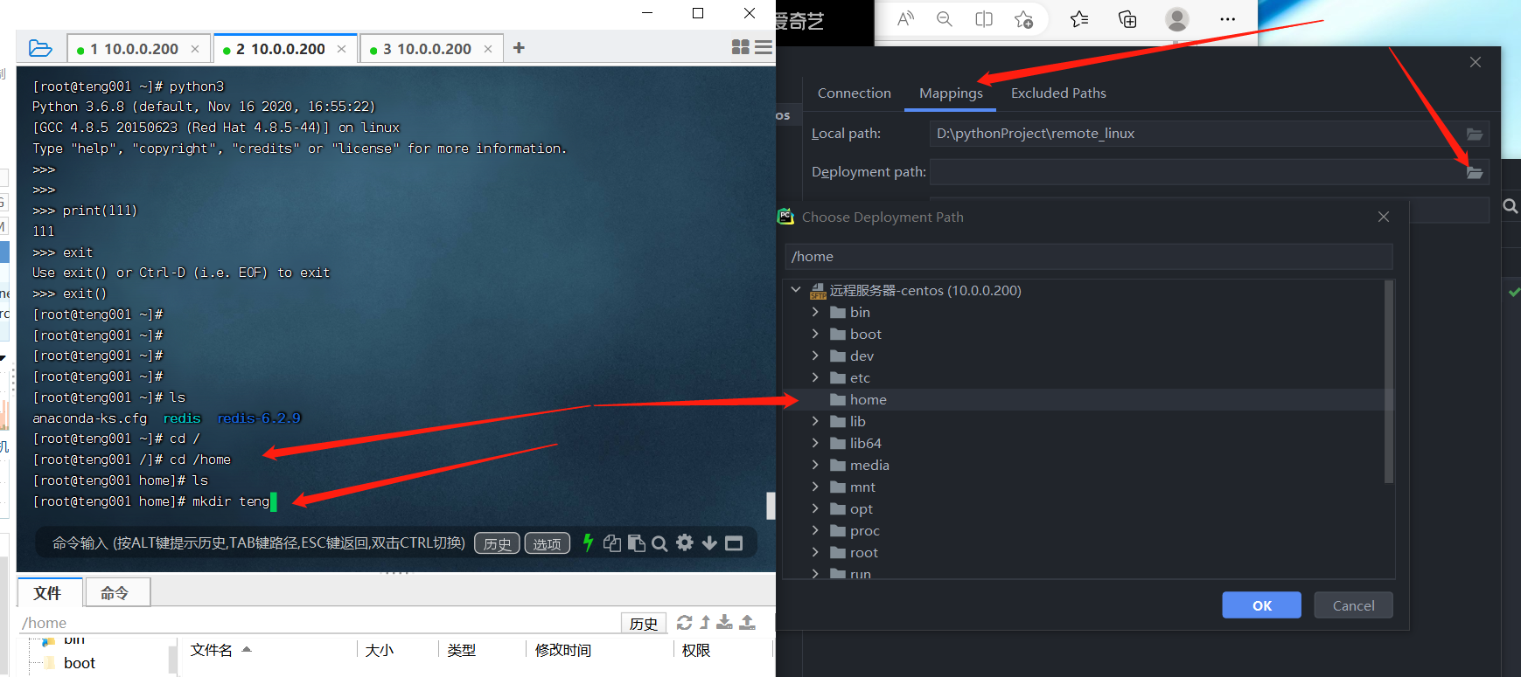Expand the mnt folder
This screenshot has height=677, width=1521.
(815, 487)
